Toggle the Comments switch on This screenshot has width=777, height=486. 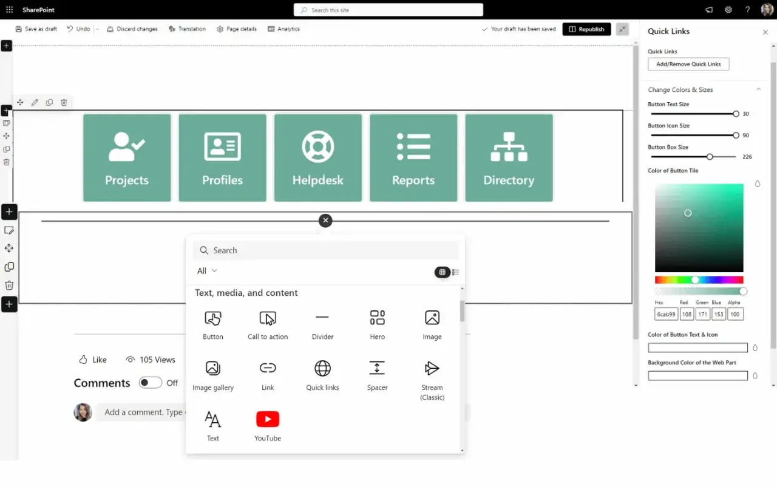click(150, 383)
